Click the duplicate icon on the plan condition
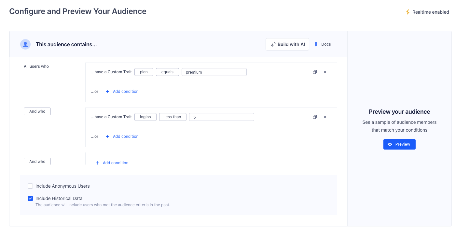This screenshot has width=455, height=231. pyautogui.click(x=314, y=72)
